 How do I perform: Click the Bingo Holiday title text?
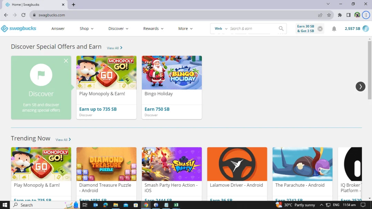point(158,94)
